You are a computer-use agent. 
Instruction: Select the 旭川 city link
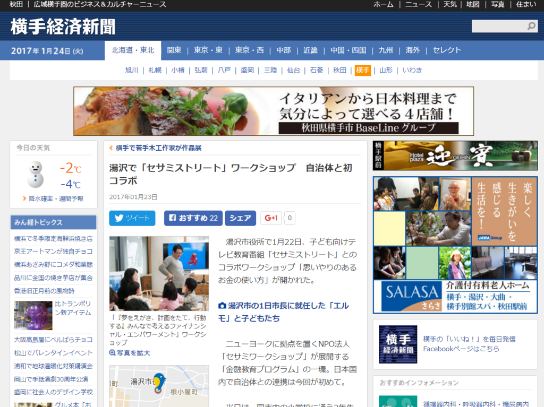coord(132,71)
